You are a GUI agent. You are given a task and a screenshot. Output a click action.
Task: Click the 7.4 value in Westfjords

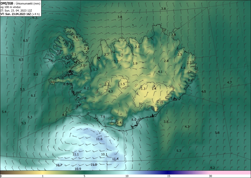pyautogui.click(x=50, y=61)
